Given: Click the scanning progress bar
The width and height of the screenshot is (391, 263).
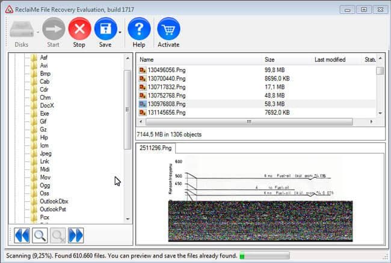Looking at the screenshot, I should (264, 256).
